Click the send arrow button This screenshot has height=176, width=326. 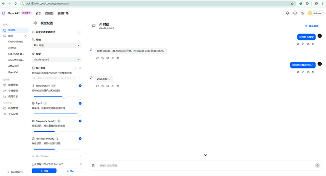click(317, 166)
